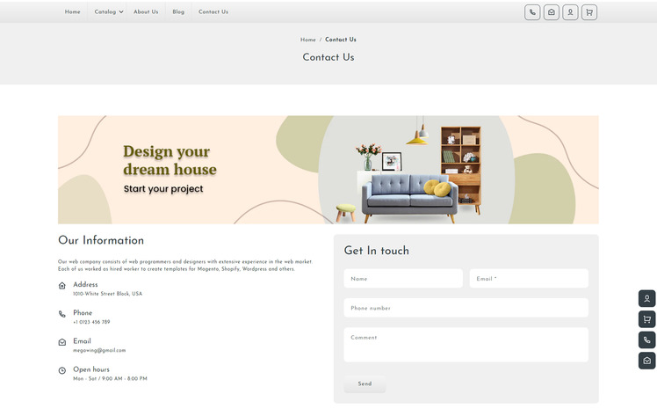Click the floating sidebar user account icon
This screenshot has height=409, width=657.
(647, 299)
